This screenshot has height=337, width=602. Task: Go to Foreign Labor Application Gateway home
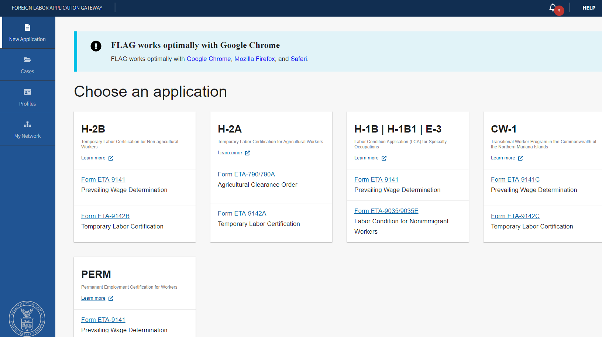pyautogui.click(x=57, y=8)
